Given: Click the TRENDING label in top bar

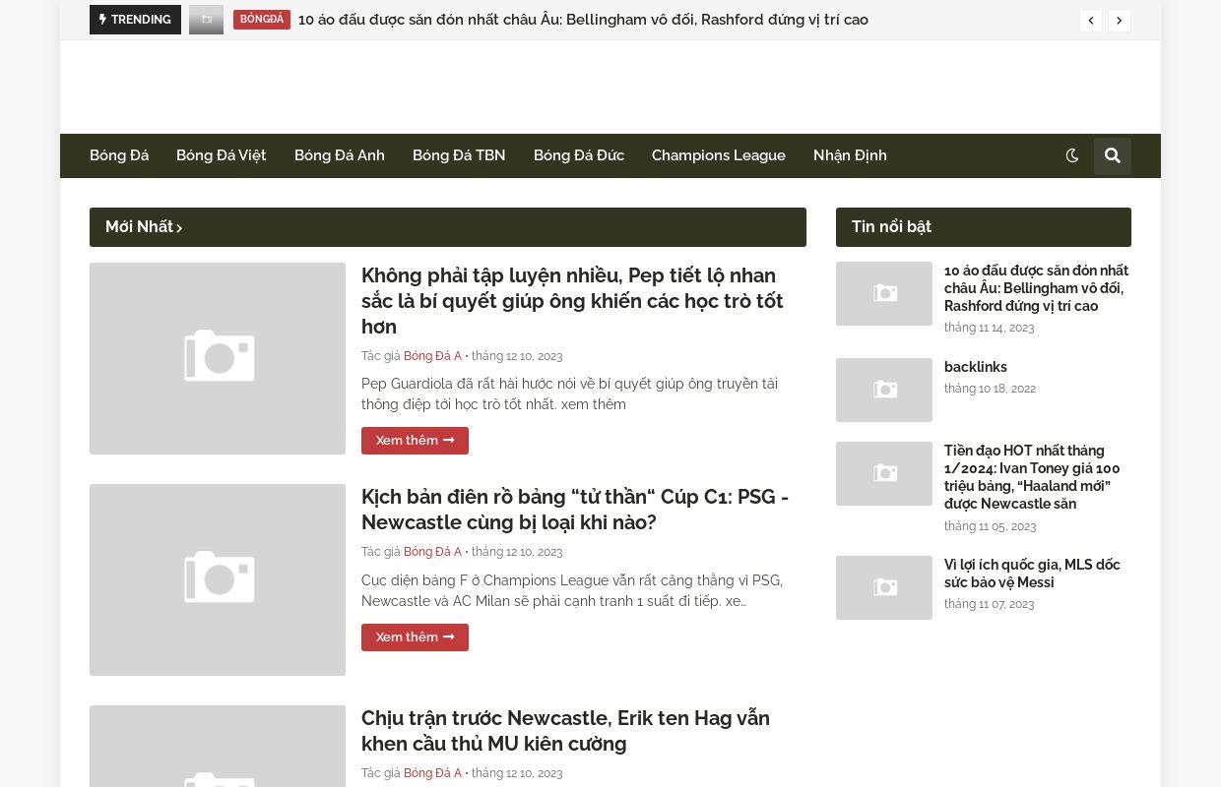Looking at the screenshot, I should click(x=135, y=20).
